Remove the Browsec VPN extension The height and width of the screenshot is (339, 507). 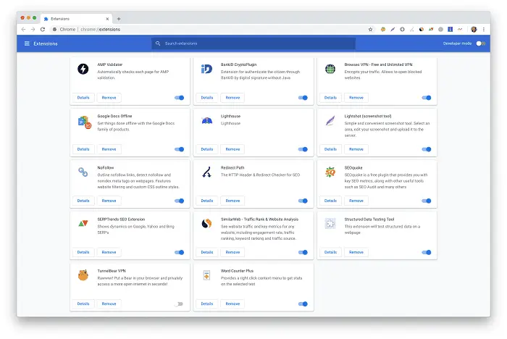coord(356,98)
